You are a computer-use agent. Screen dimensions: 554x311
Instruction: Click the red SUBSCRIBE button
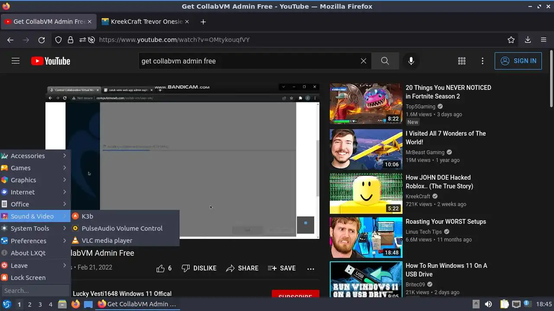[295, 294]
